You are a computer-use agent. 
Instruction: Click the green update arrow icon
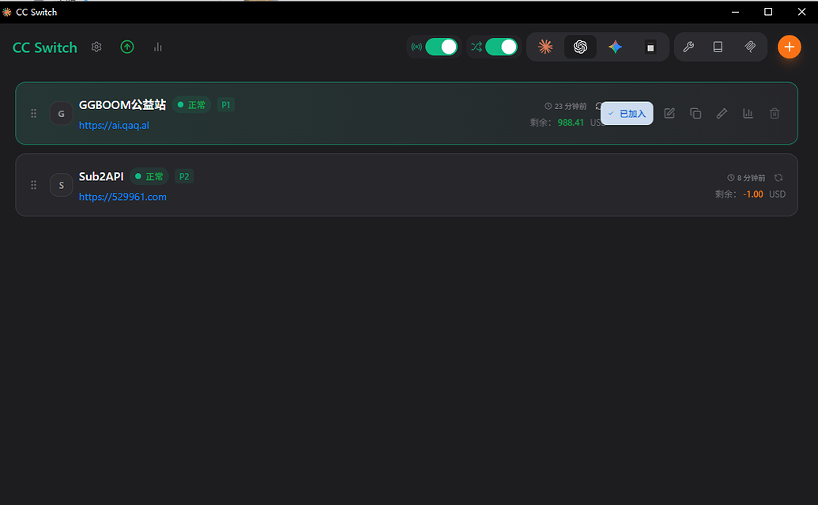pos(126,47)
